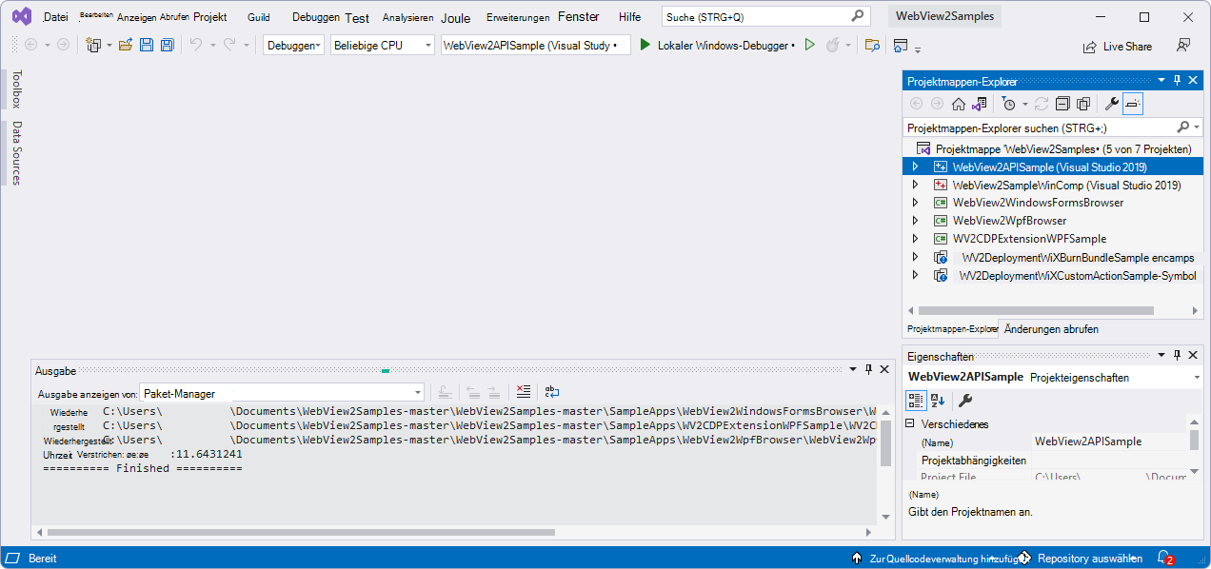This screenshot has width=1211, height=569.
Task: Sync Solution Explorer with active document
Action: 979,104
